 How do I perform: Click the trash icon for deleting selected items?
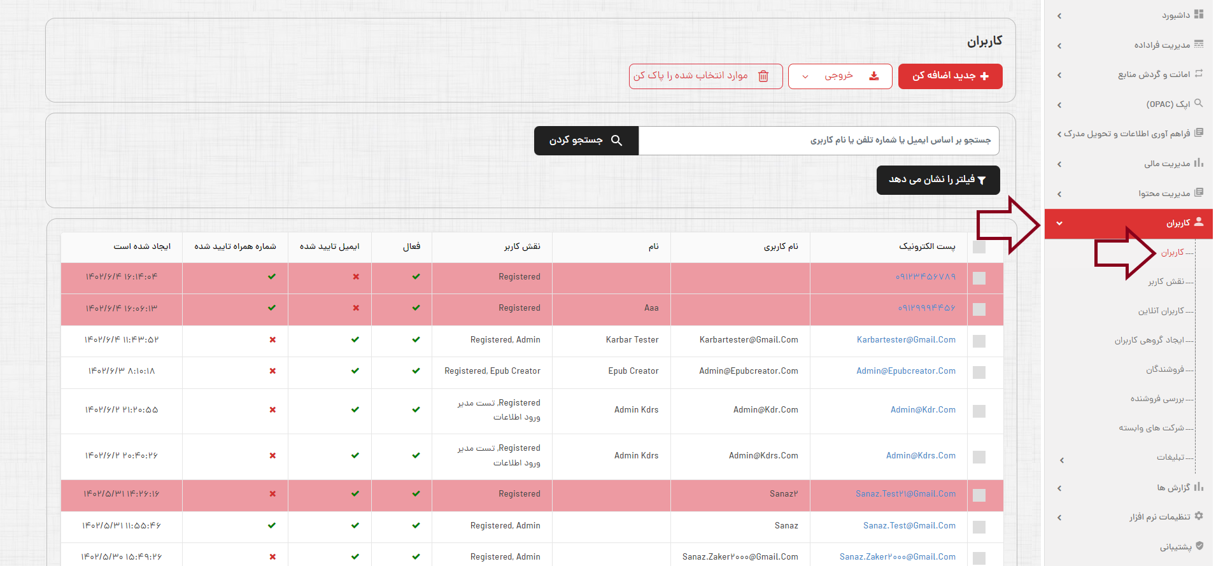(x=763, y=76)
